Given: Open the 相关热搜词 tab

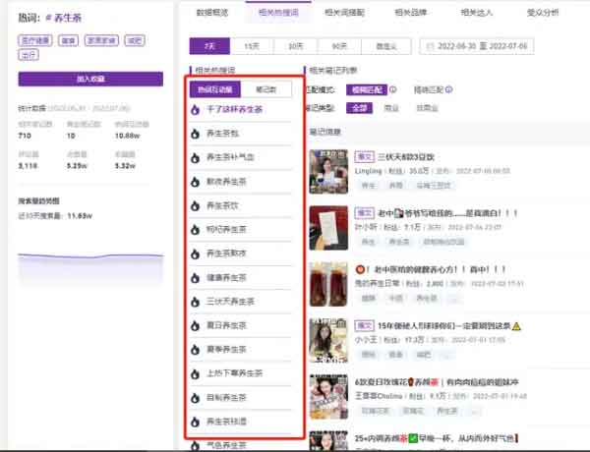Looking at the screenshot, I should 278,13.
